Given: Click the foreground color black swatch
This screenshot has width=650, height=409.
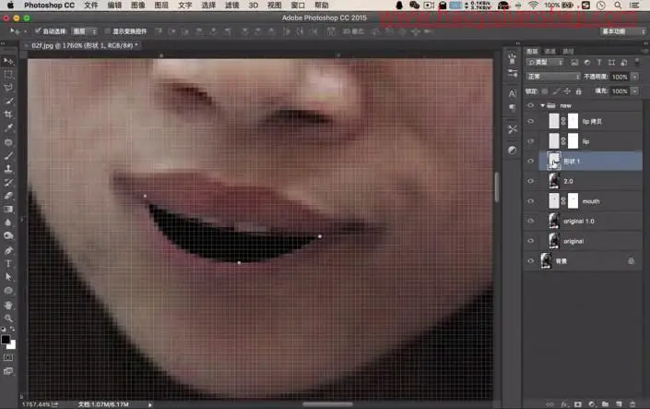Looking at the screenshot, I should click(6, 340).
